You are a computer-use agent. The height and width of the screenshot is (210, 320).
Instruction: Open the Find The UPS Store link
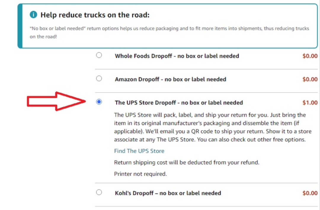[x=139, y=151]
